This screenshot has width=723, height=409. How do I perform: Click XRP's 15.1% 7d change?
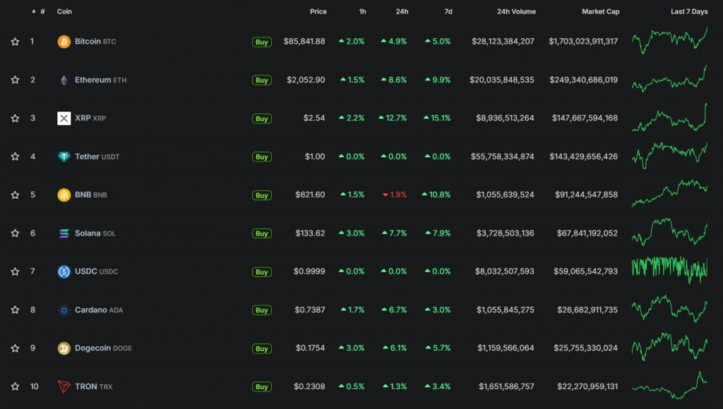pos(436,118)
